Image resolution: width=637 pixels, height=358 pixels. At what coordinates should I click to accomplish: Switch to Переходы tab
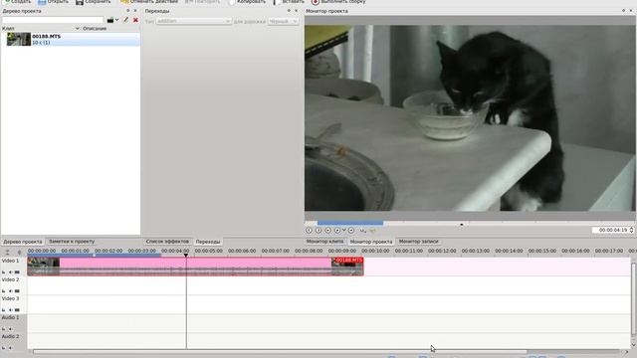pyautogui.click(x=208, y=242)
